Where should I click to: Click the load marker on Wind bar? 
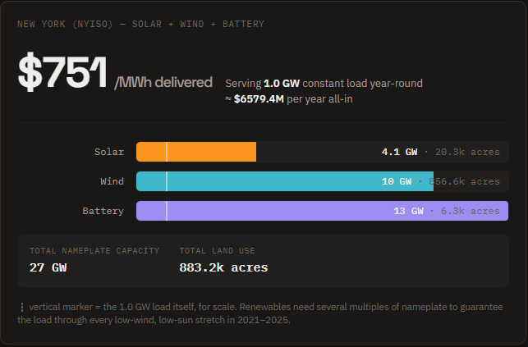(167, 181)
